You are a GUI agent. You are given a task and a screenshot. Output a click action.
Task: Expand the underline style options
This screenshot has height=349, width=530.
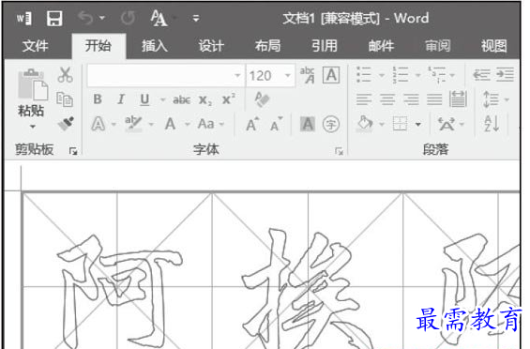tap(162, 99)
